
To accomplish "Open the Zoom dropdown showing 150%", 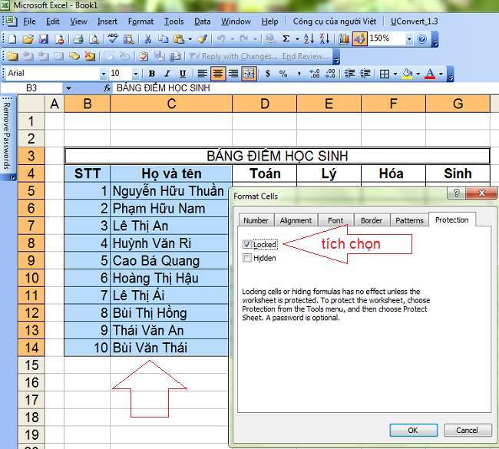I will (409, 39).
